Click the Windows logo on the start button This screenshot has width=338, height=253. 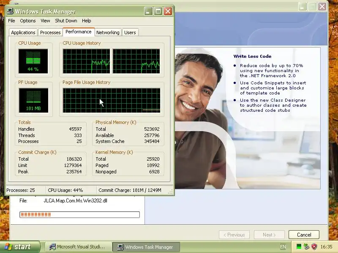pyautogui.click(x=8, y=247)
